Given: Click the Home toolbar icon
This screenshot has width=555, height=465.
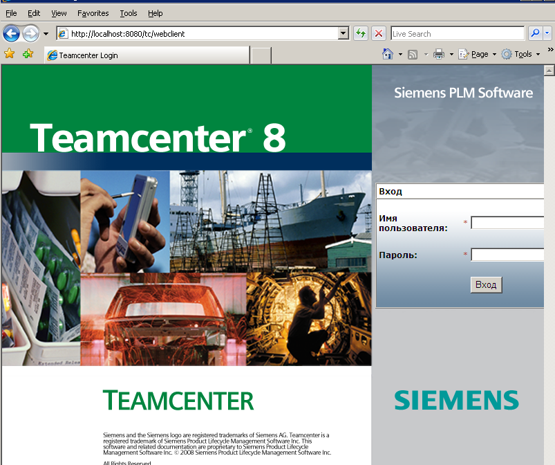Looking at the screenshot, I should pos(388,54).
